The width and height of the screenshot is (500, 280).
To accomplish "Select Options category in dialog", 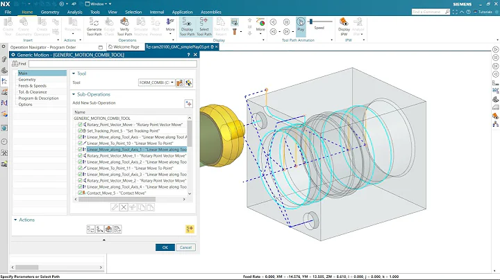I will click(x=25, y=105).
